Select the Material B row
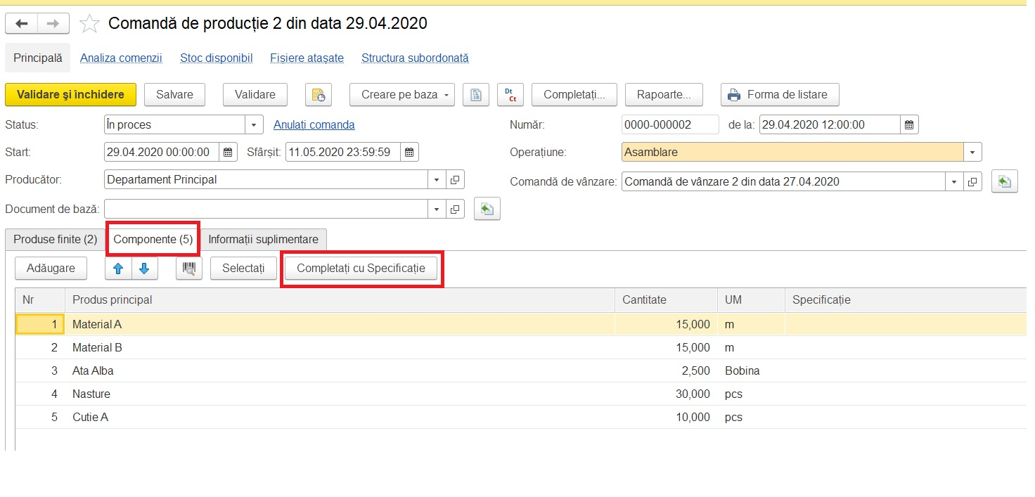The image size is (1035, 497). click(x=520, y=348)
